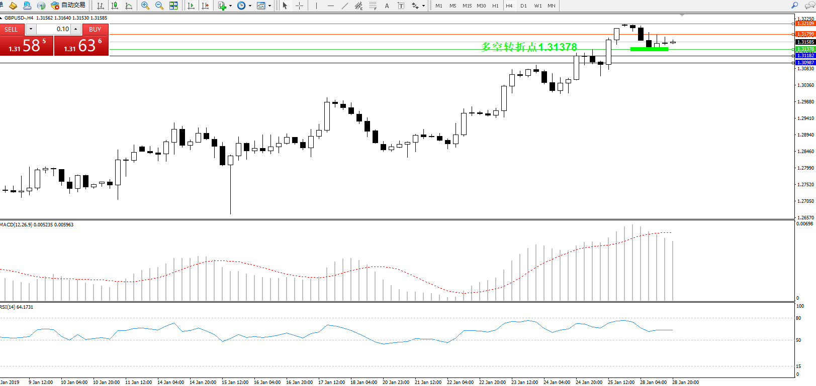Screen dimensions: 816x386
Task: Select the crosshair cursor tool
Action: click(x=299, y=6)
